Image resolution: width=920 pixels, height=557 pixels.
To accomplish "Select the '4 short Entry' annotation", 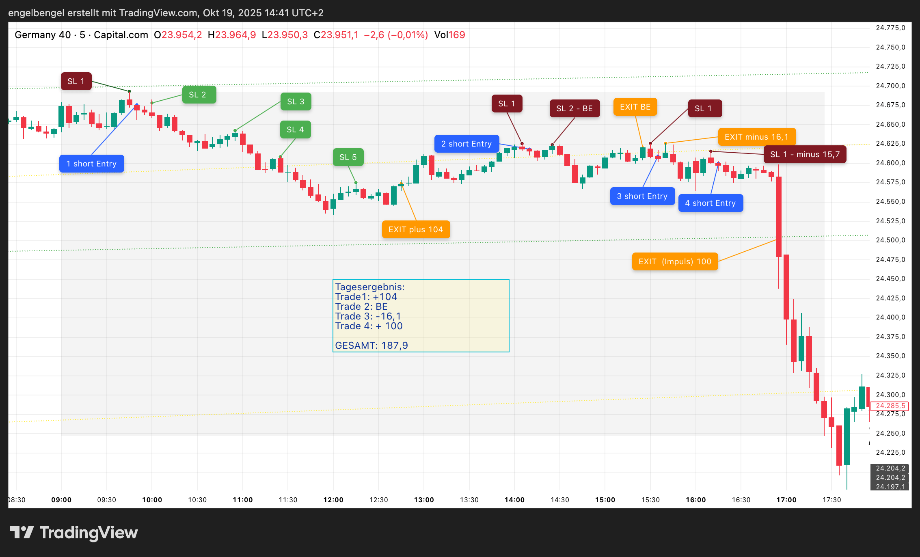I will [x=710, y=203].
